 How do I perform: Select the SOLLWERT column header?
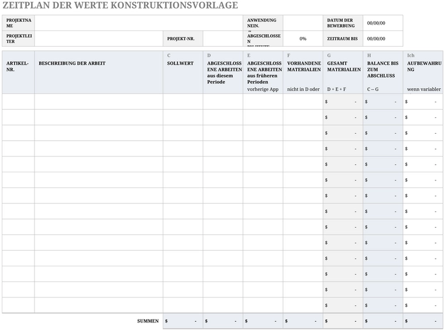click(183, 72)
